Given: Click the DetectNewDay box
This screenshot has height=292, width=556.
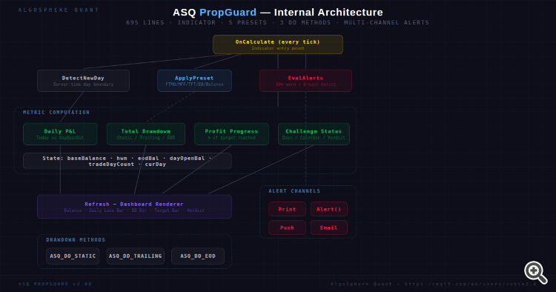Looking at the screenshot, I should 83,81.
